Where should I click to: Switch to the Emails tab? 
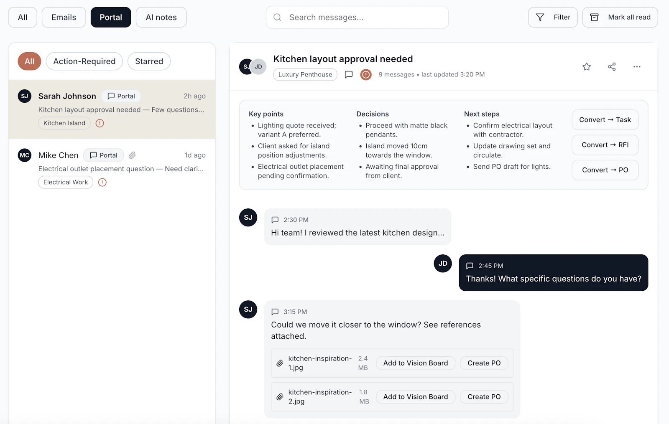coord(64,18)
